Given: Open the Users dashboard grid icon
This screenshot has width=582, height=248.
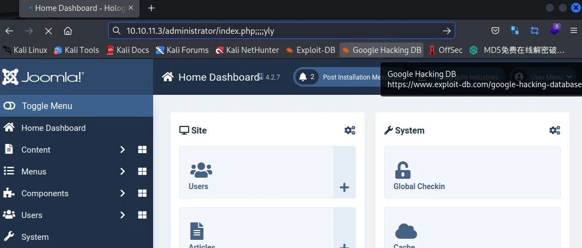Looking at the screenshot, I should (142, 215).
